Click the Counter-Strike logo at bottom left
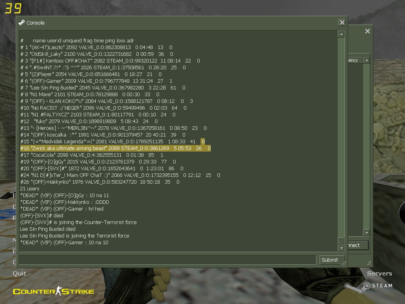The image size is (405, 304). coord(53,292)
